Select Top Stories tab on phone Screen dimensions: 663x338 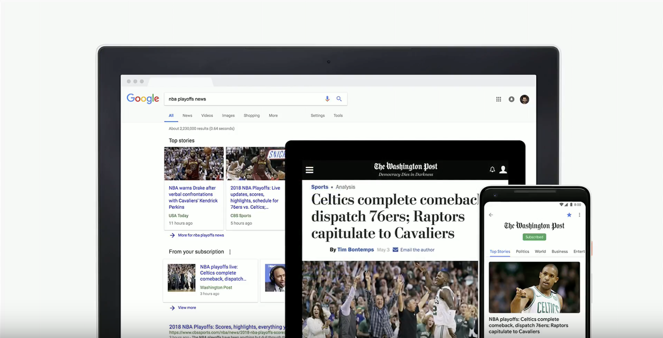point(500,251)
